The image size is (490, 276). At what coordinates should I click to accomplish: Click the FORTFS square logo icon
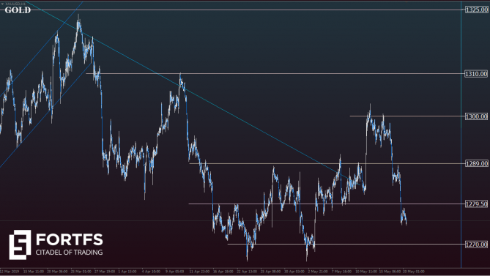pyautogui.click(x=20, y=245)
